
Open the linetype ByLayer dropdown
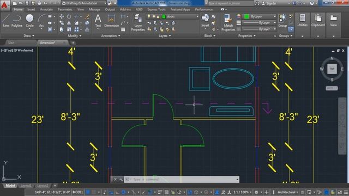[x=259, y=29]
